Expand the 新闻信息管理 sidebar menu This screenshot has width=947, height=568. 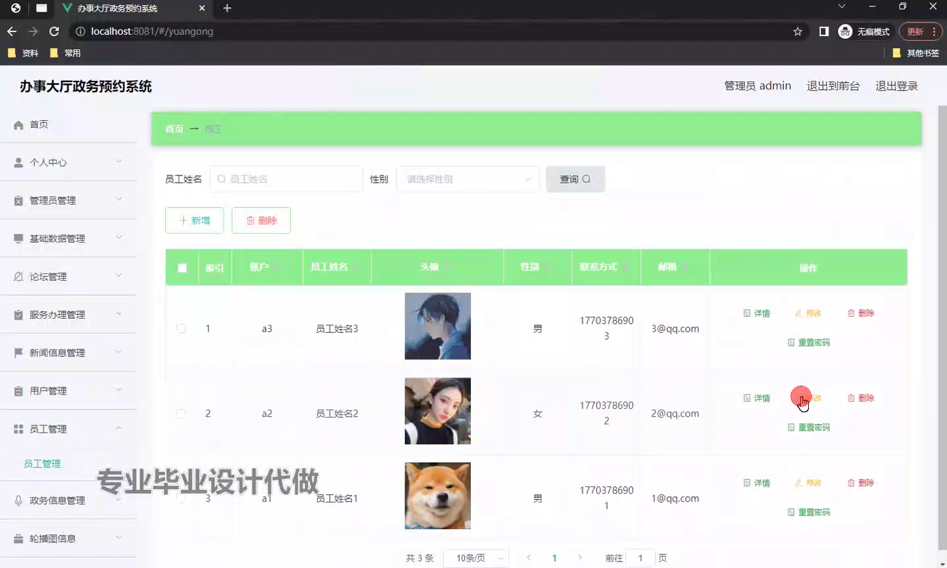point(68,353)
